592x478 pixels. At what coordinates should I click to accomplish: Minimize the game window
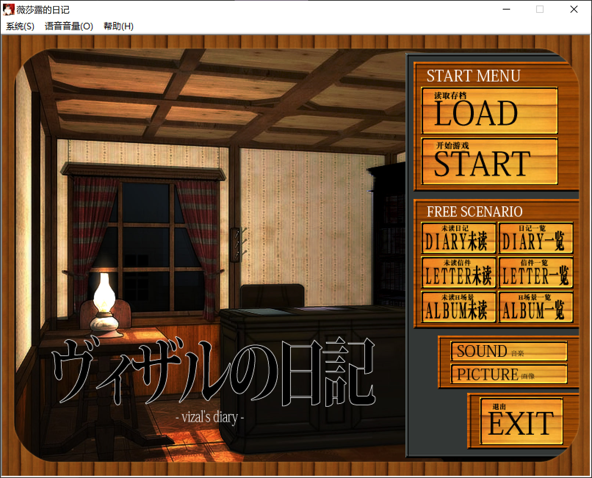click(x=506, y=10)
